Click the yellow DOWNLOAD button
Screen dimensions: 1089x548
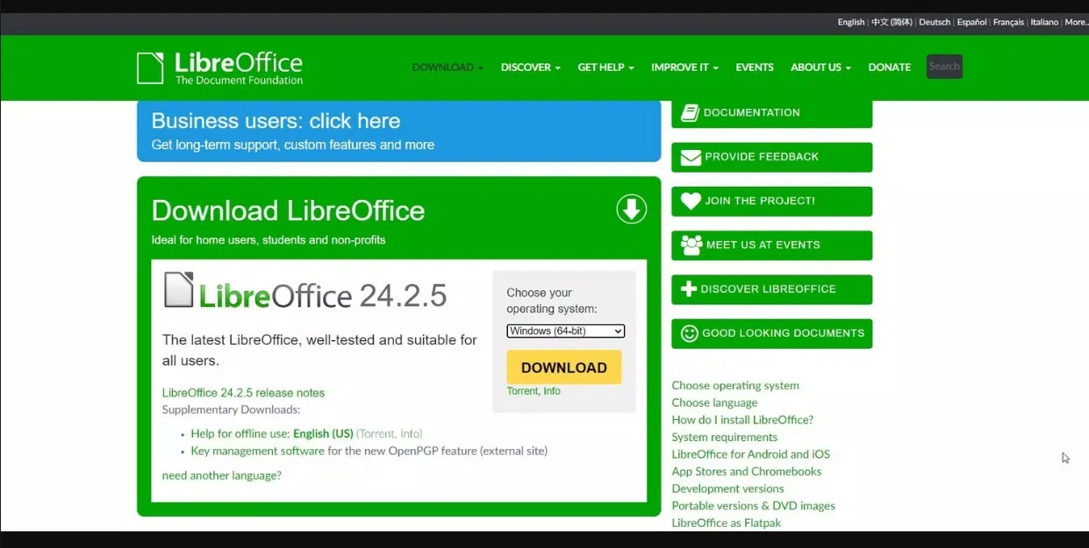click(563, 367)
